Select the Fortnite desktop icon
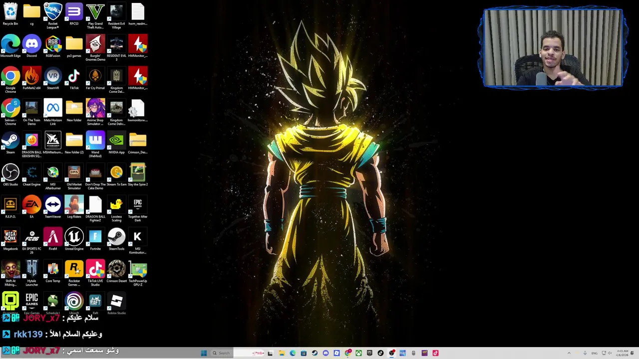 [95, 239]
